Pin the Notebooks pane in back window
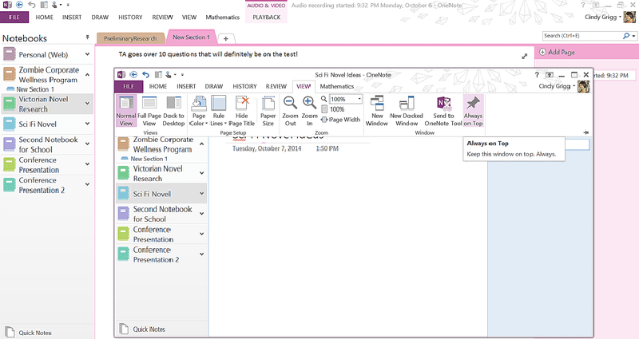The width and height of the screenshot is (639, 339). [87, 37]
